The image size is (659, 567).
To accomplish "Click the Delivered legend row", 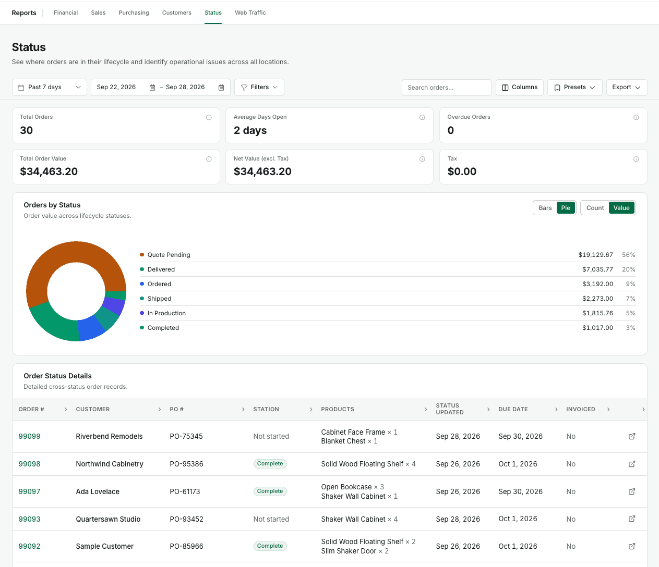I will click(388, 269).
